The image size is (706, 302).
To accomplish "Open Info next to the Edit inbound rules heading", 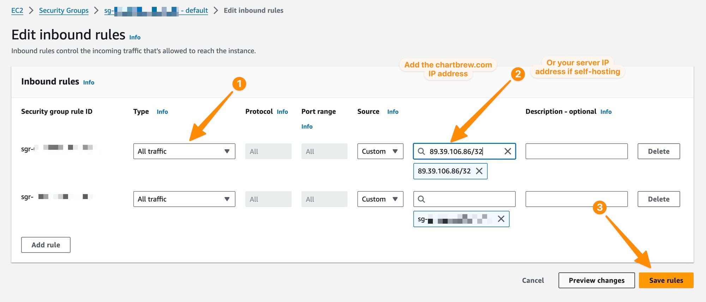I will pos(134,37).
